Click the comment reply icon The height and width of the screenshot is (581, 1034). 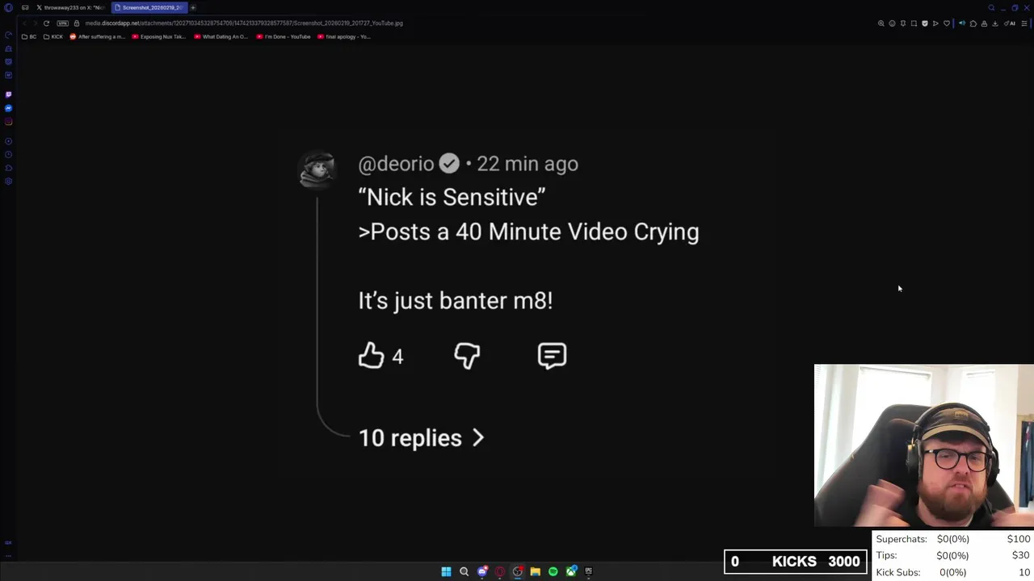(x=552, y=356)
